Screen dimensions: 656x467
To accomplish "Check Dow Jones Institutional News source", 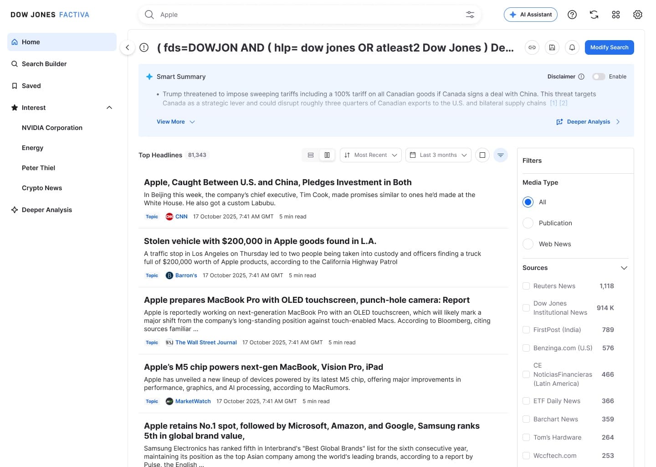I will click(526, 308).
